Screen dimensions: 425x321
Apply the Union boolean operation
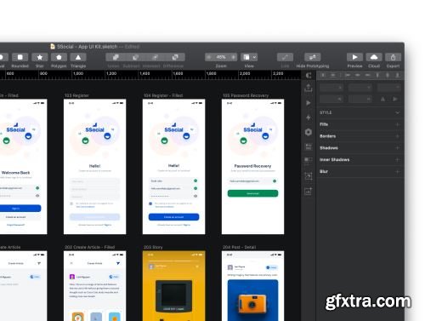point(116,57)
